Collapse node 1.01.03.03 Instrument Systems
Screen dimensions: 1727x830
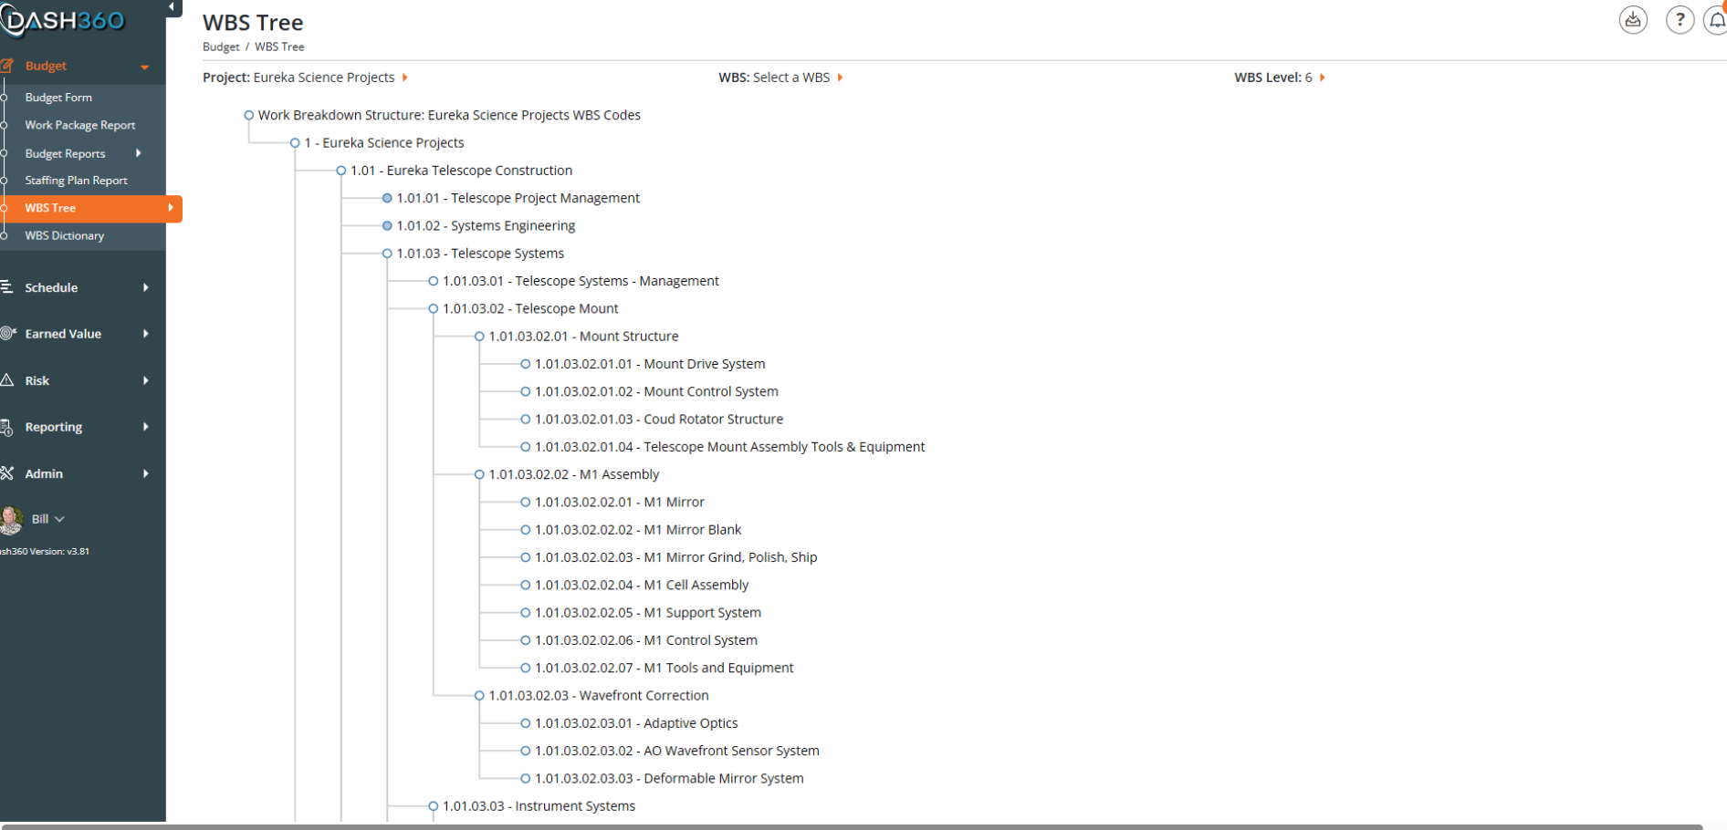coord(433,806)
